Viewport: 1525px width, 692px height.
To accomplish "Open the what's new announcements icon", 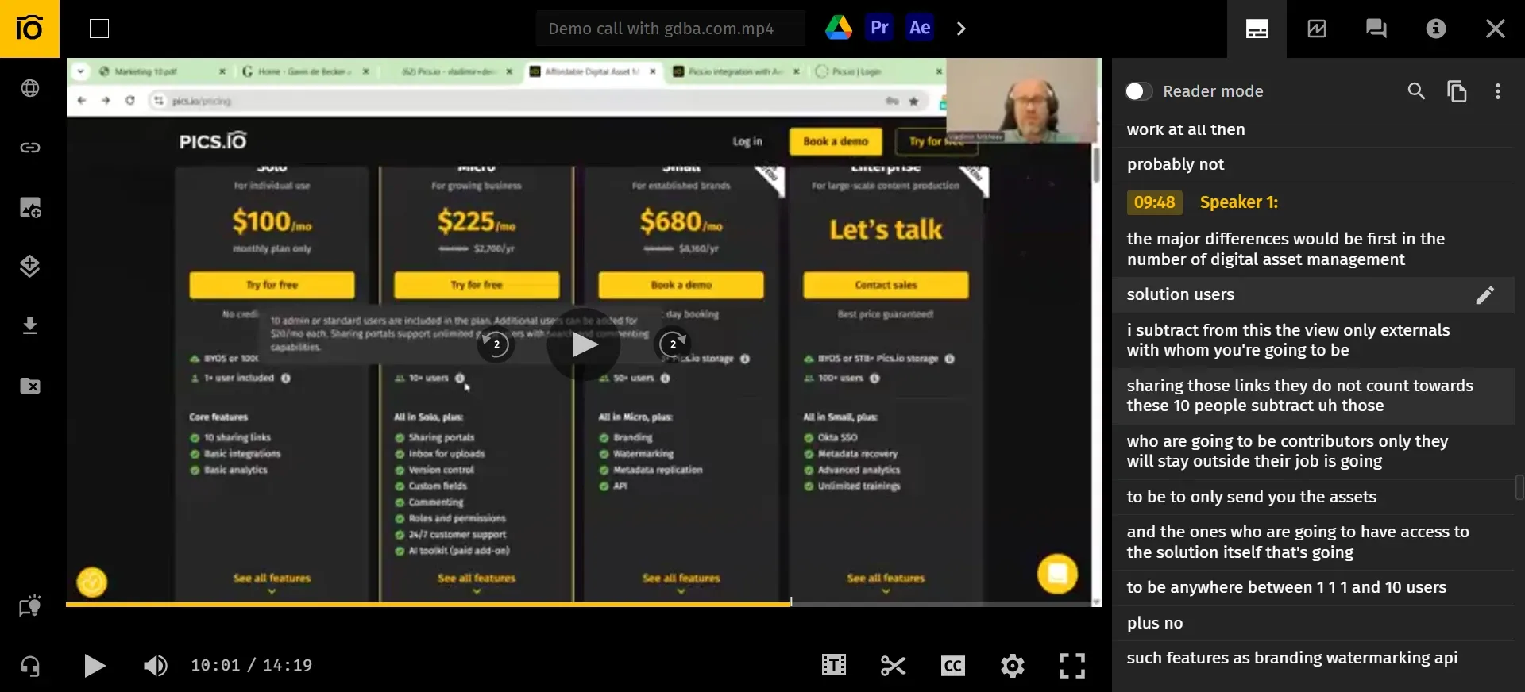I will pos(30,606).
